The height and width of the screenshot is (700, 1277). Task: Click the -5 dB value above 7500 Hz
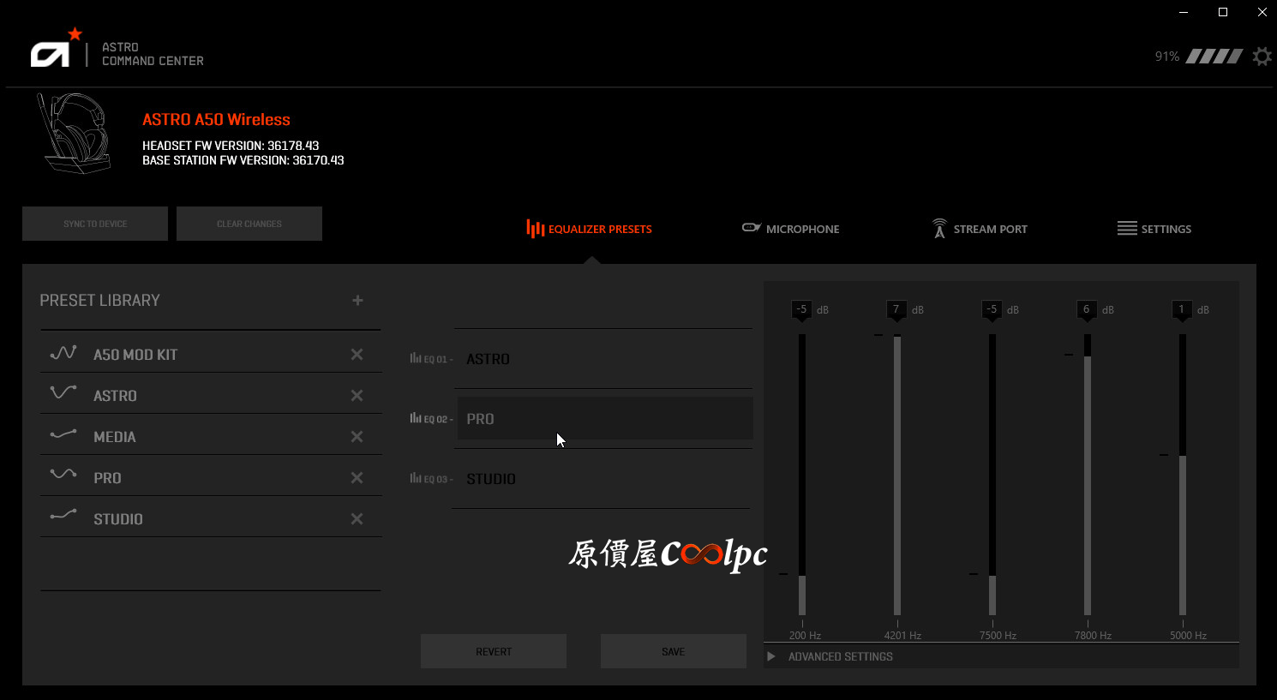click(992, 310)
